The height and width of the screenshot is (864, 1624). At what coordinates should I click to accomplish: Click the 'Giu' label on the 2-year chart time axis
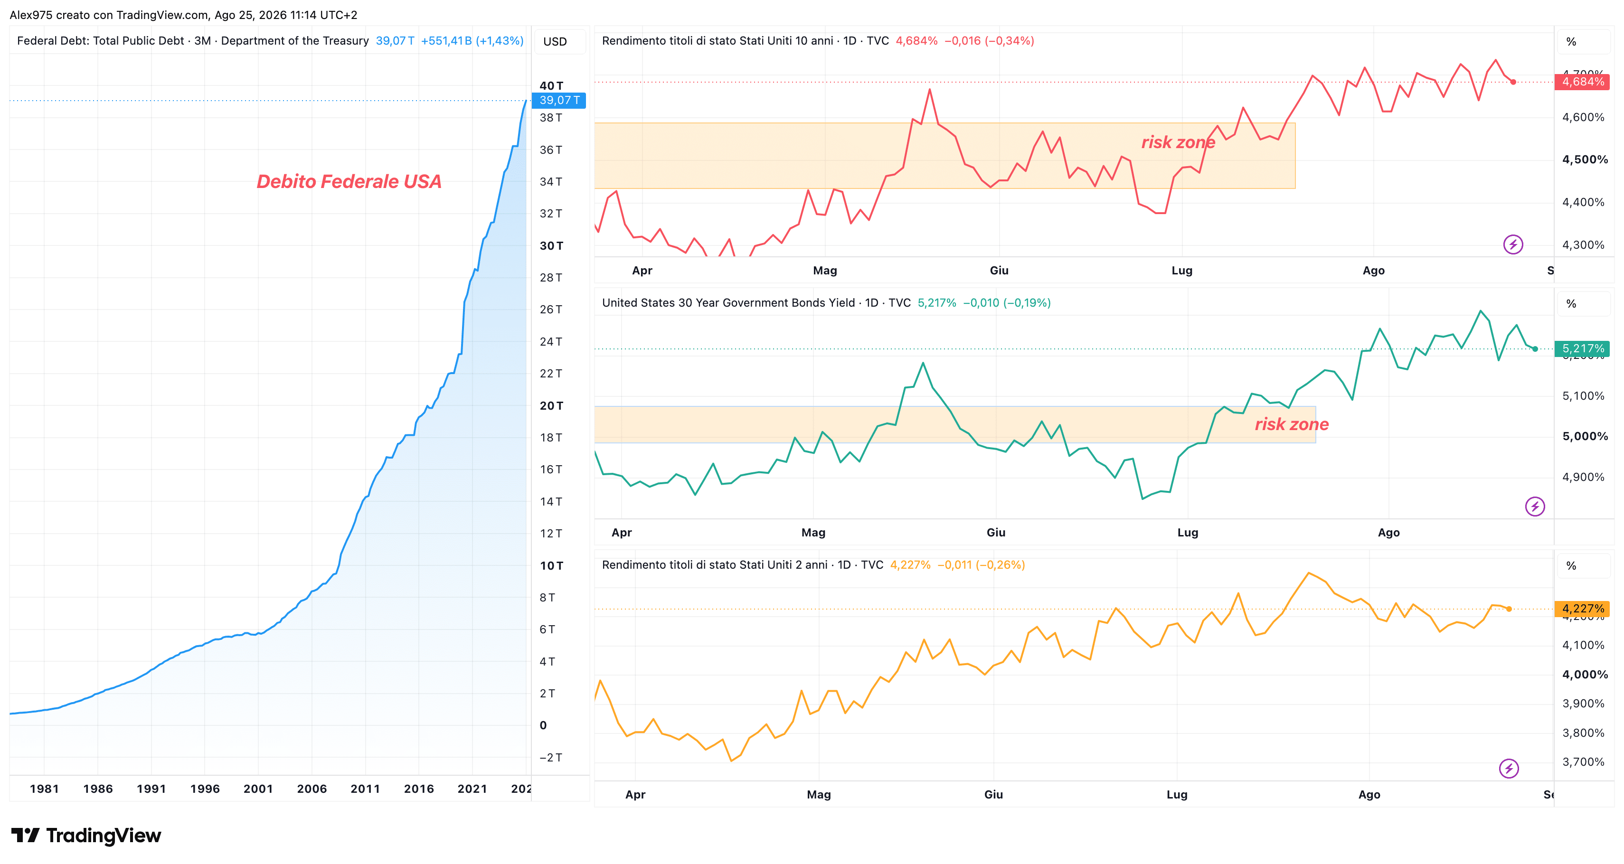point(993,795)
